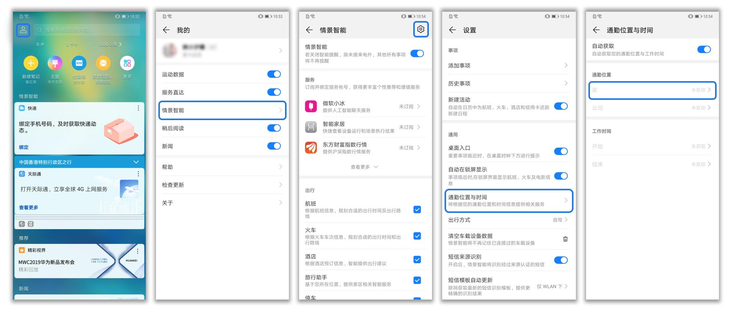Viewport: 735px width, 312px height.
Task: Tap the 智能家居 service icon
Action: tap(311, 127)
